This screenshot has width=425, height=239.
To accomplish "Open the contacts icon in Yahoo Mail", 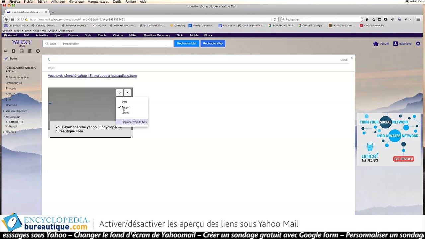I will click(13, 51).
